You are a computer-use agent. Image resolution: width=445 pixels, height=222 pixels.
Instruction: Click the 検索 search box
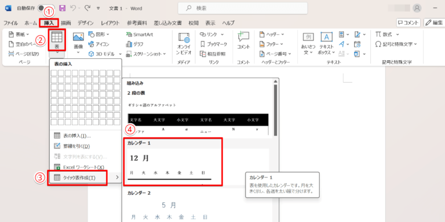pyautogui.click(x=243, y=8)
